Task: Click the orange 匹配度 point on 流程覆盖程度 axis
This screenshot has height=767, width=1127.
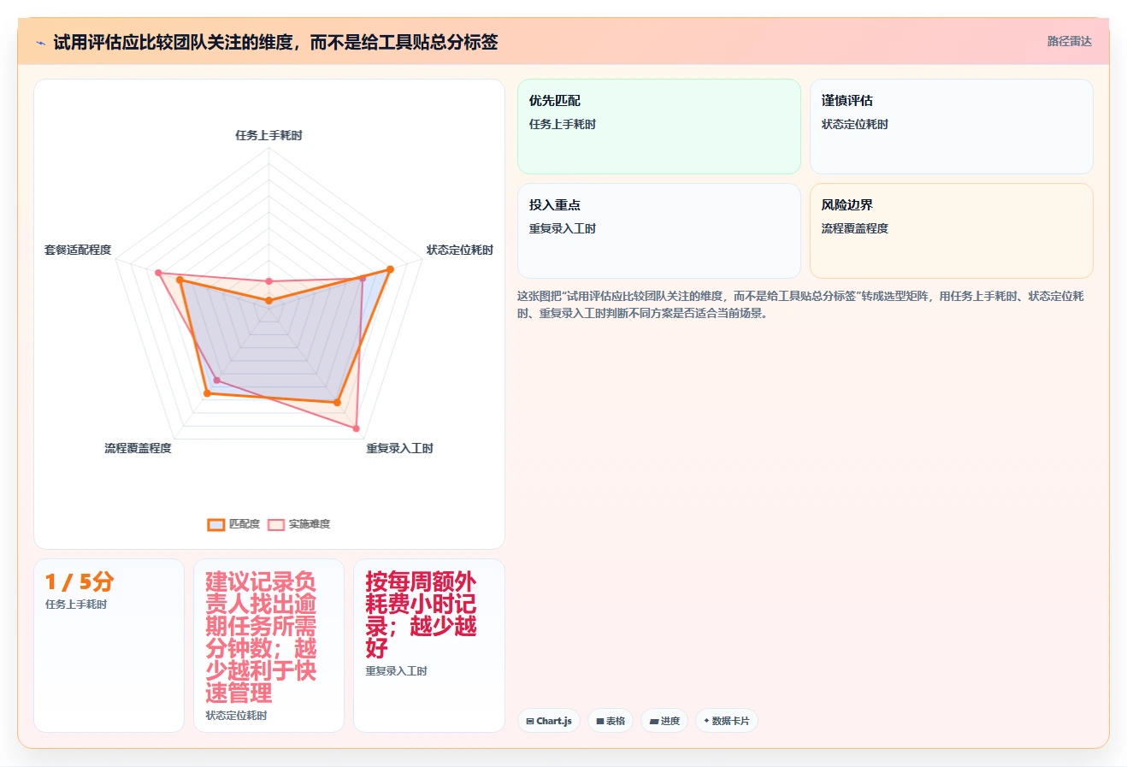Action: click(x=207, y=393)
